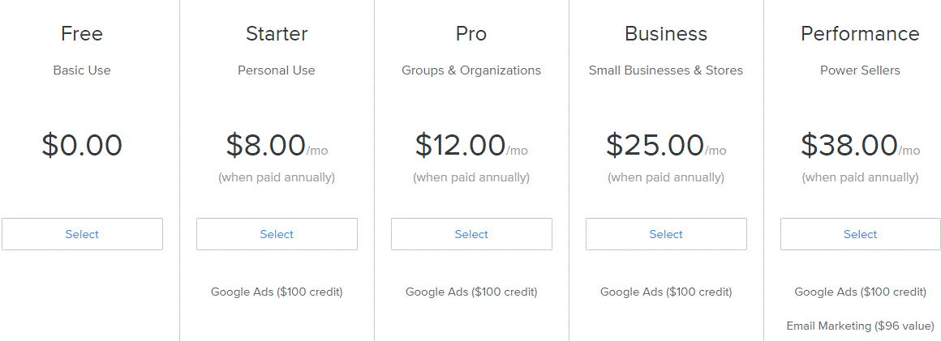Click Google Ads credit under Pro
Screen dimensions: 941x341
coord(471,292)
